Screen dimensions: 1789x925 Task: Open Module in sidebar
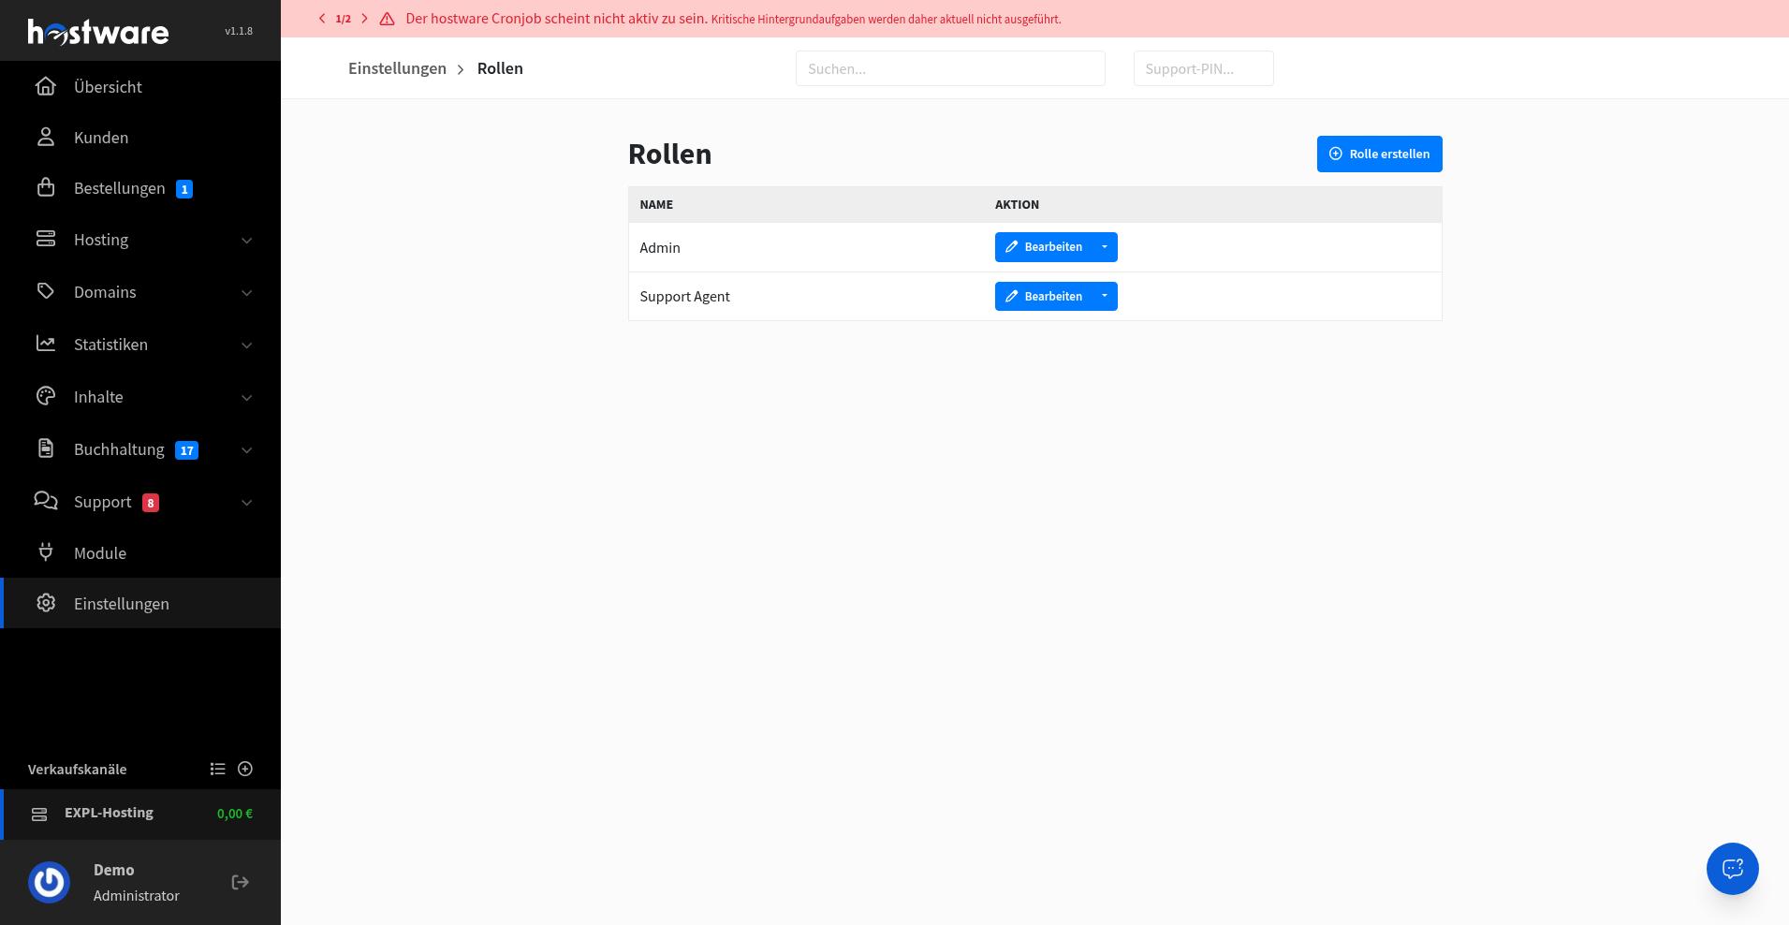point(140,552)
